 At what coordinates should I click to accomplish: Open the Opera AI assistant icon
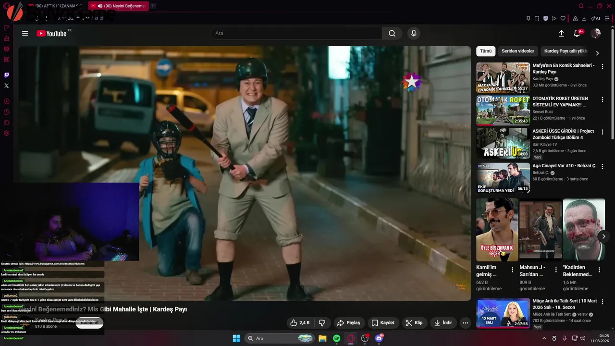click(595, 18)
